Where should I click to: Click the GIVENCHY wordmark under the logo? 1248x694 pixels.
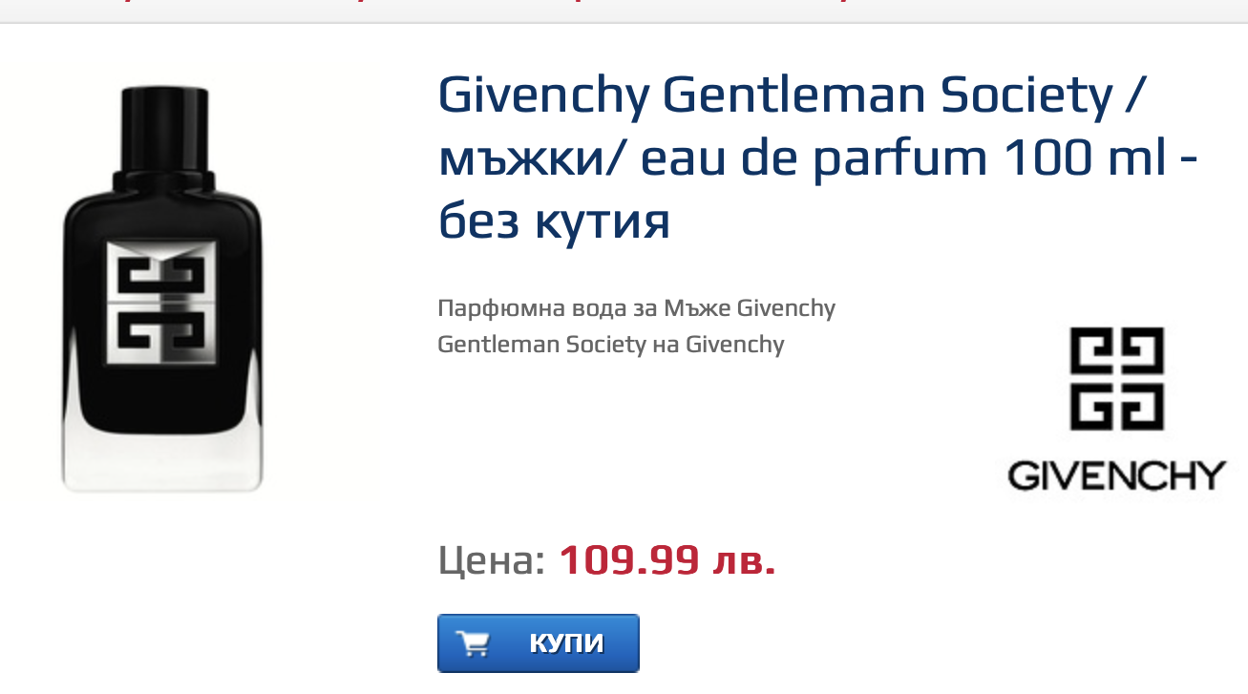pos(1116,475)
